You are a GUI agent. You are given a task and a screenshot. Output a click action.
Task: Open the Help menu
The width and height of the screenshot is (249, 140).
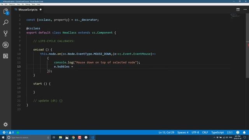(x=39, y=4)
